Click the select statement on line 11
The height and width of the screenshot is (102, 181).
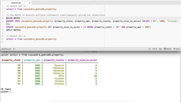31,39
